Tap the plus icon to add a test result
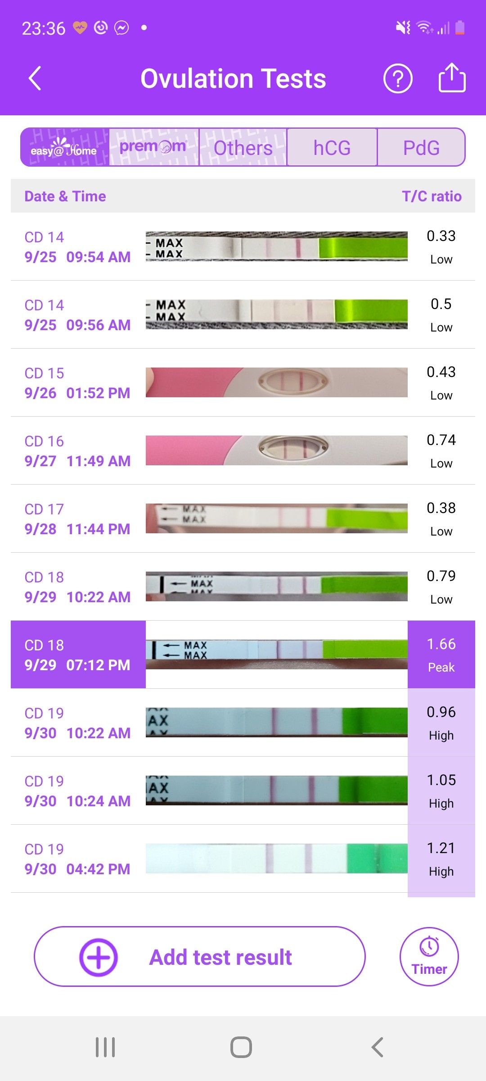This screenshot has width=486, height=1081. [99, 957]
